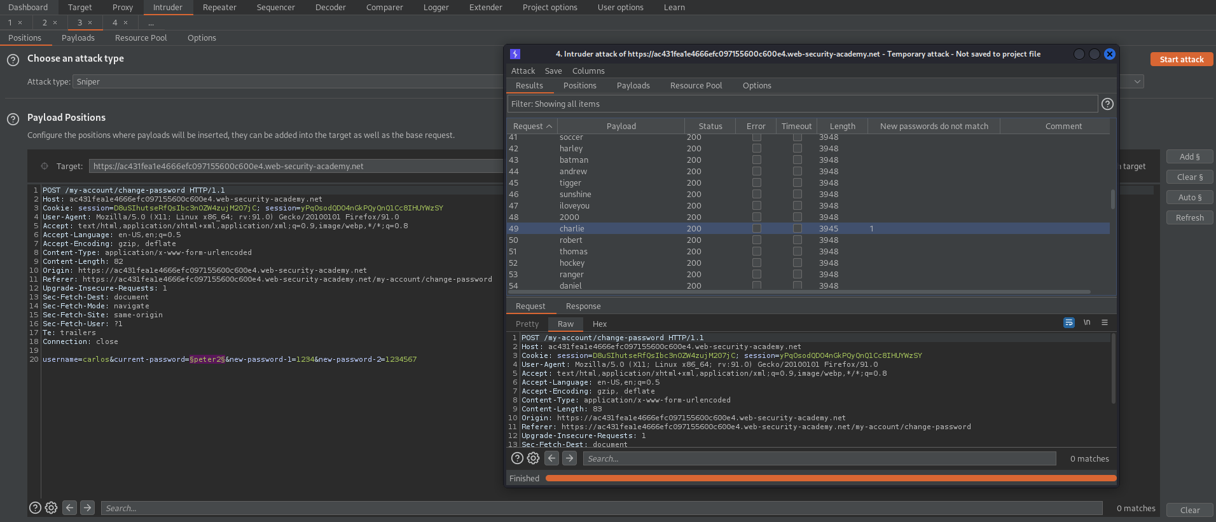
Task: Sort results by Request column arrow
Action: pyautogui.click(x=549, y=126)
